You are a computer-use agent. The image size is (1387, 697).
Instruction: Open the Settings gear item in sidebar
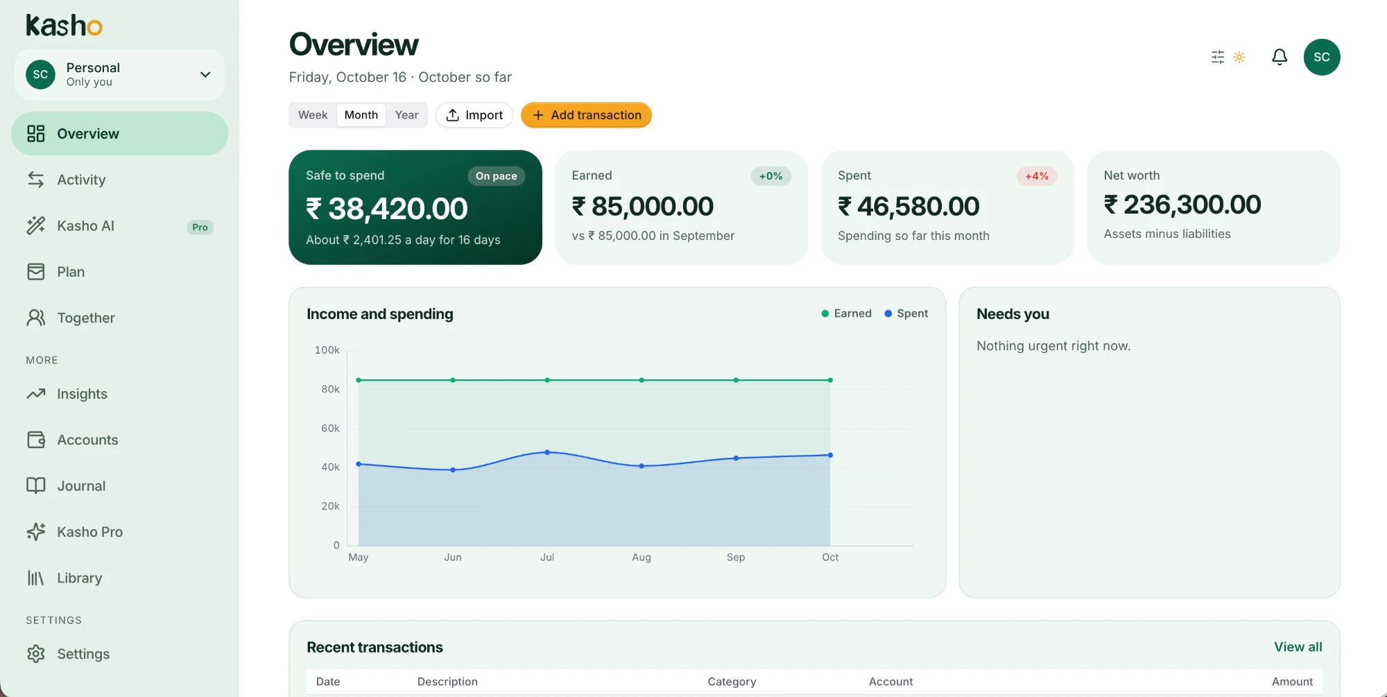119,654
